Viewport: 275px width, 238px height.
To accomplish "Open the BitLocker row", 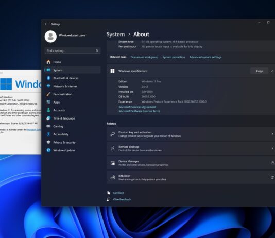I will (191, 177).
